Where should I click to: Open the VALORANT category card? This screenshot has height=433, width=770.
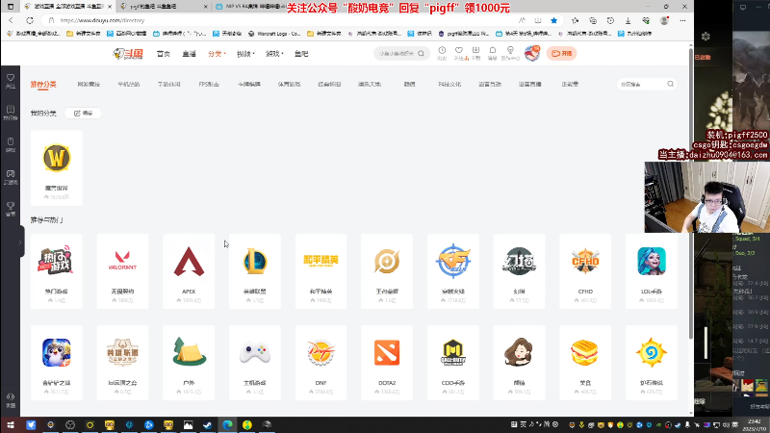pos(122,271)
